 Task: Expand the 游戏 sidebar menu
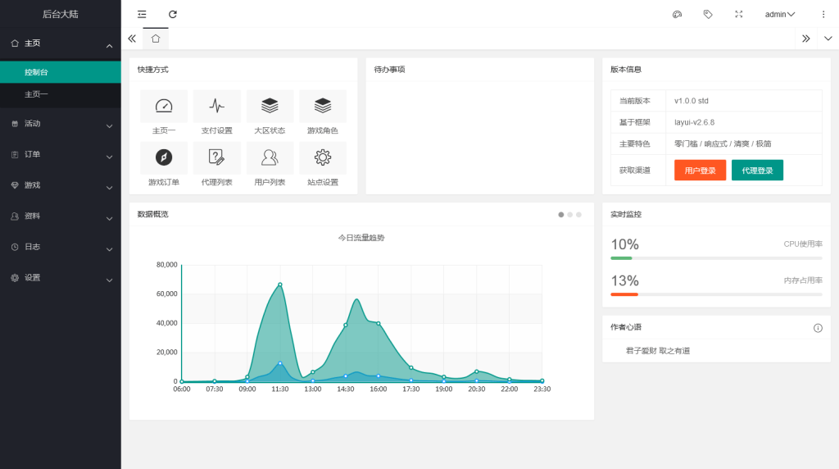coord(61,185)
